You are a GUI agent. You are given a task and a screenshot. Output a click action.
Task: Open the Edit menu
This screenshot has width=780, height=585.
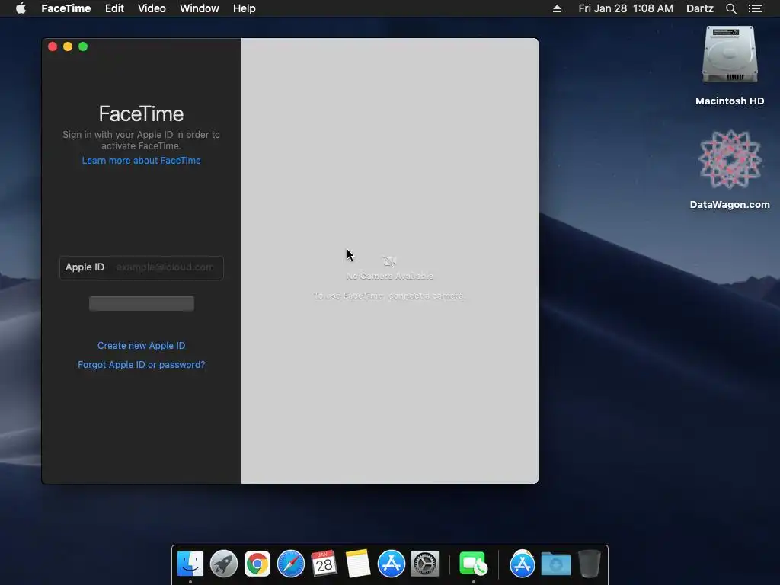(x=114, y=8)
